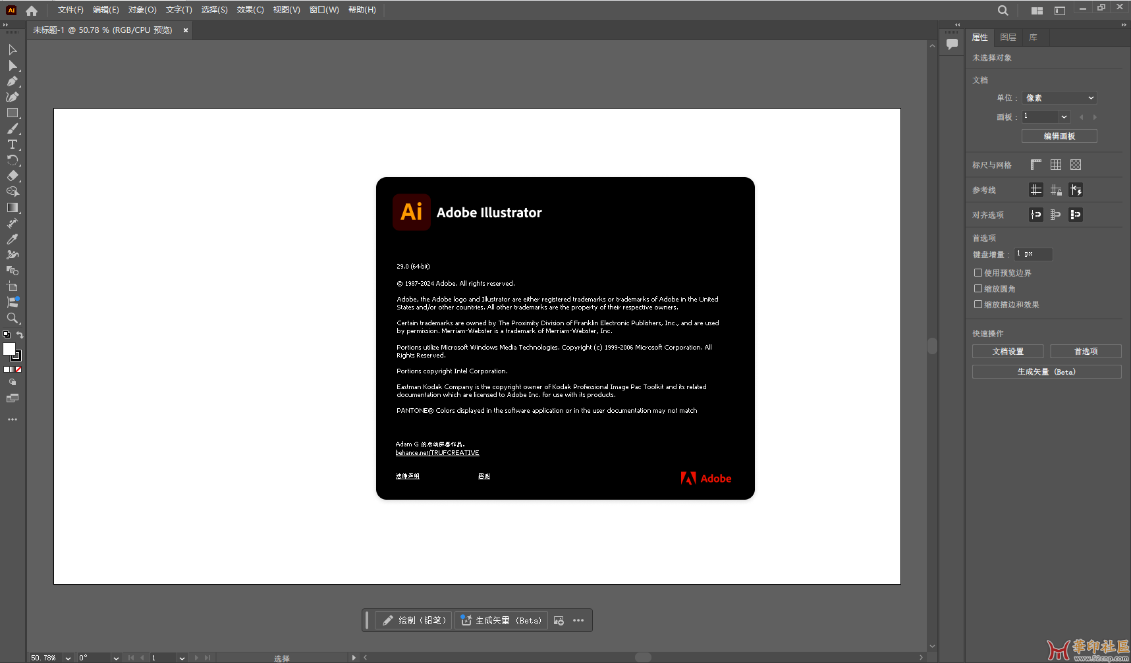Select the Type tool
1131x663 pixels.
13,145
